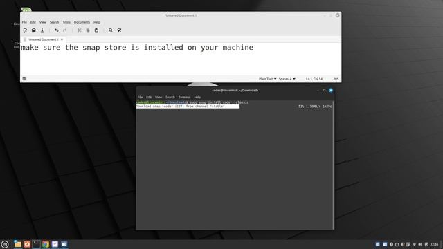
Task: Open the terminal's View menu
Action: 159,97
